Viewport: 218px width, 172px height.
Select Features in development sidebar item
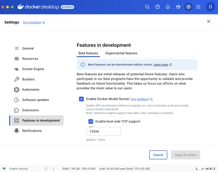pos(36,121)
